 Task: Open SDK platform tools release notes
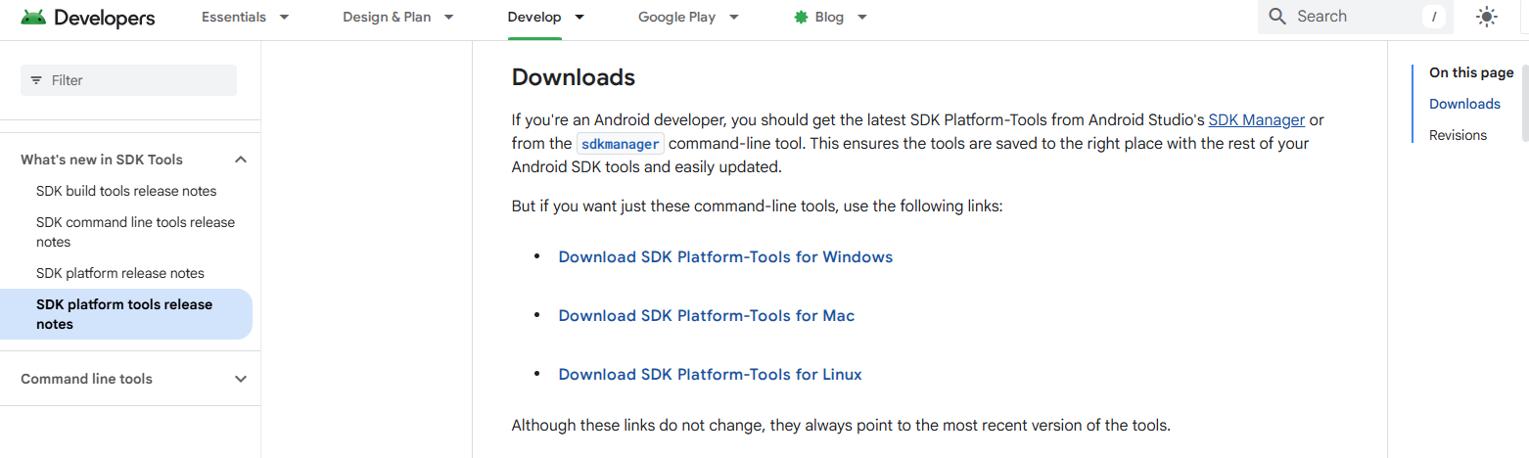[x=126, y=314]
